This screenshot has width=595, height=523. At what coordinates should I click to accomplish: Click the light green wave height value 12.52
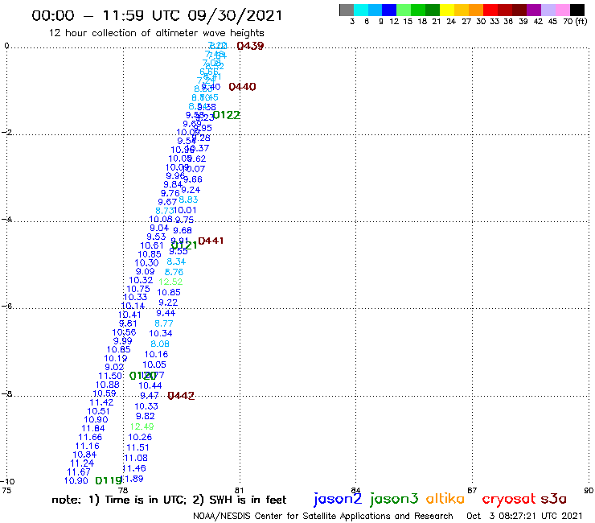coord(170,282)
